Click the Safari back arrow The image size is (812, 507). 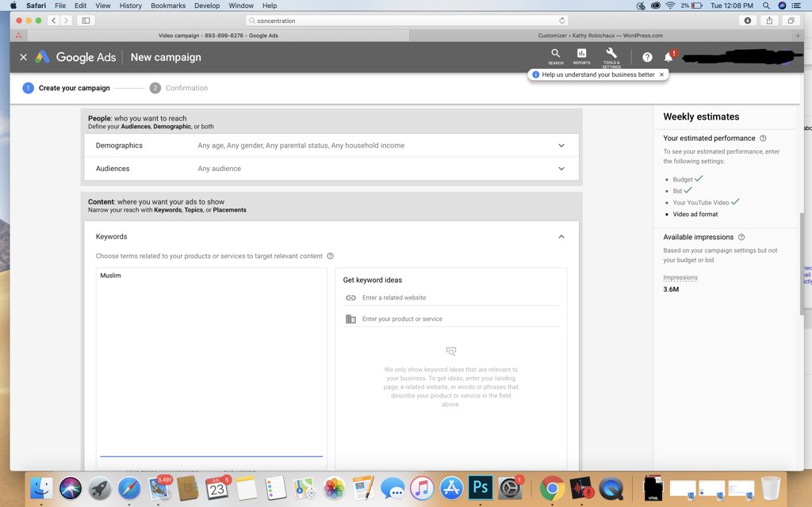[54, 21]
